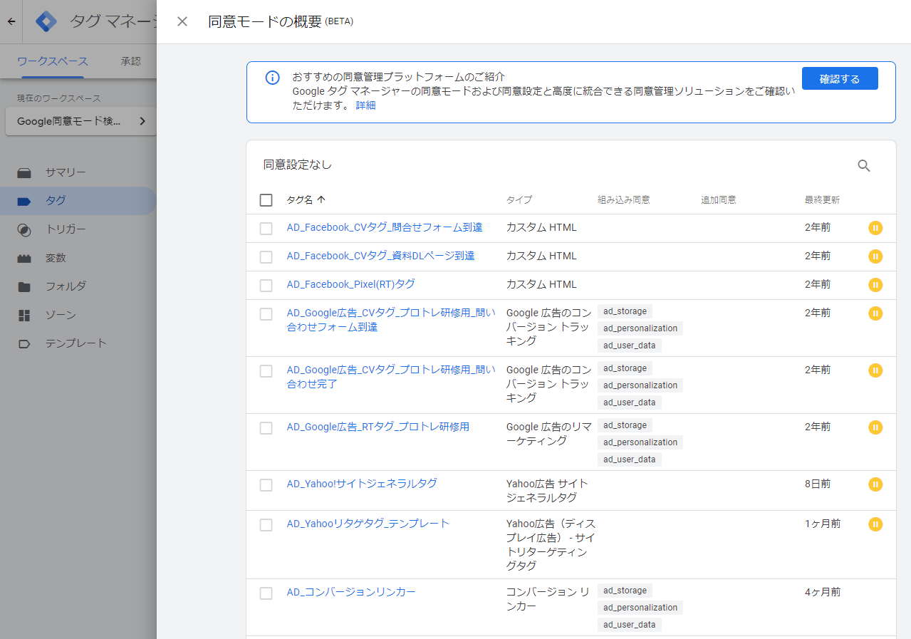Click the フォルダ folder icon in sidebar
Image resolution: width=911 pixels, height=639 pixels.
[24, 286]
